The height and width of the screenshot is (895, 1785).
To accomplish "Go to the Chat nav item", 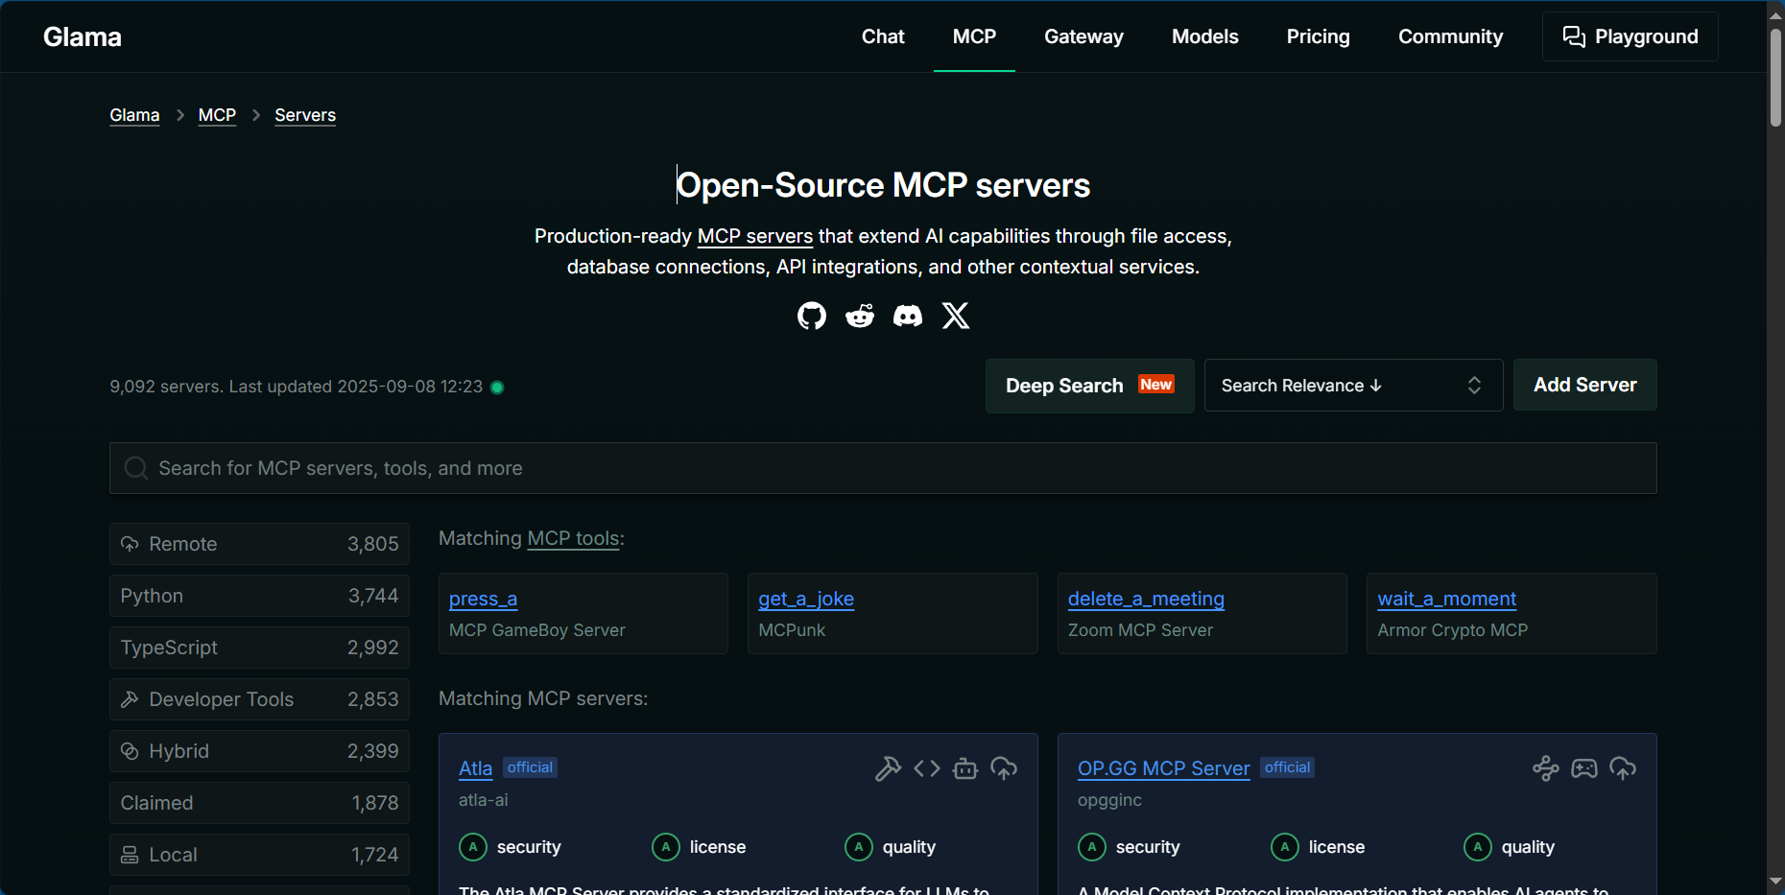I will (883, 36).
